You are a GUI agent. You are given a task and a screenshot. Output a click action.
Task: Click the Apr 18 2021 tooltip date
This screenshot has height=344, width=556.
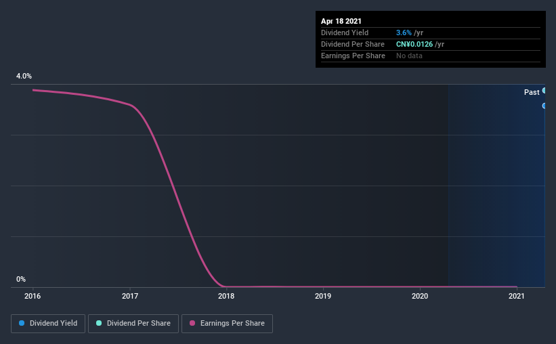coord(341,21)
